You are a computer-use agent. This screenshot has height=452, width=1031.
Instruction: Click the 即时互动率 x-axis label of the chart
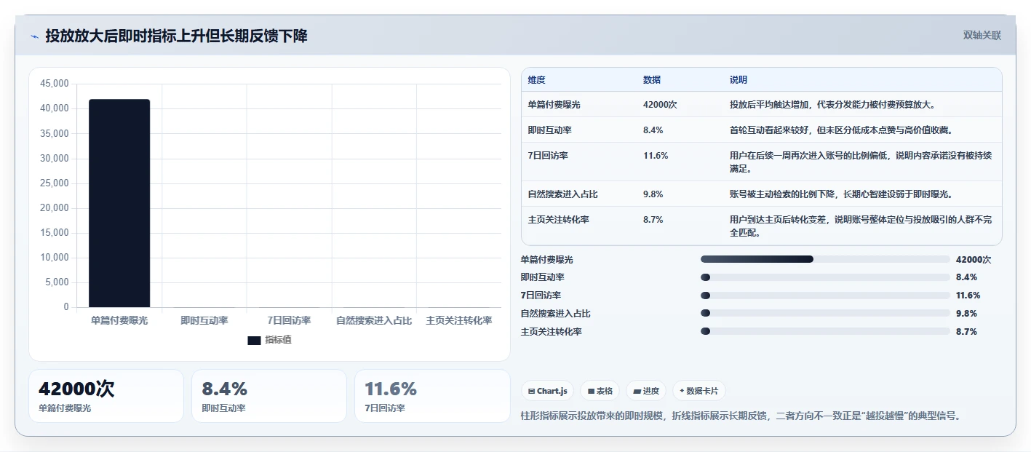click(204, 320)
